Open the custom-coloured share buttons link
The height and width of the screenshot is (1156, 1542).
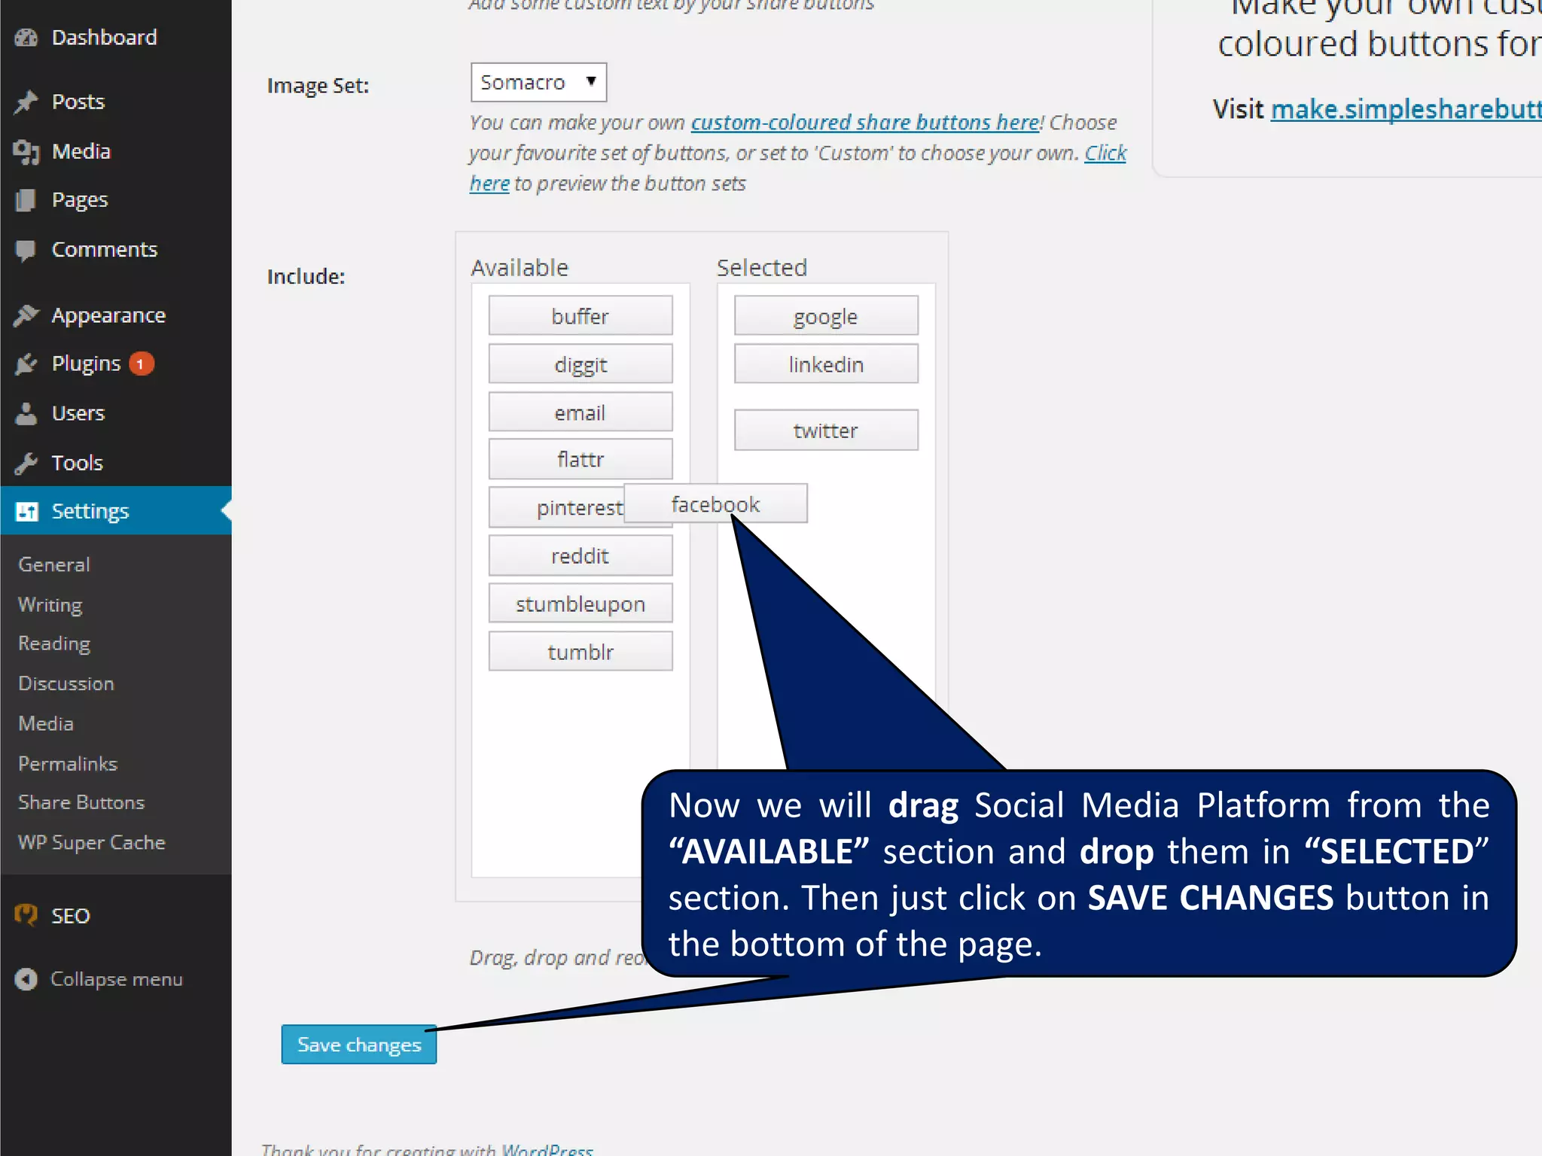(864, 123)
